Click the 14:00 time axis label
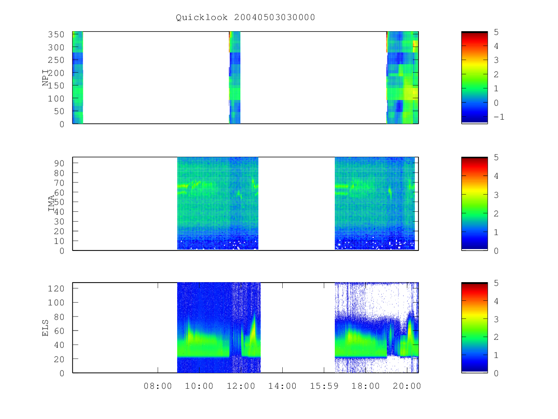Viewport: 558px width, 419px height. coord(282,386)
